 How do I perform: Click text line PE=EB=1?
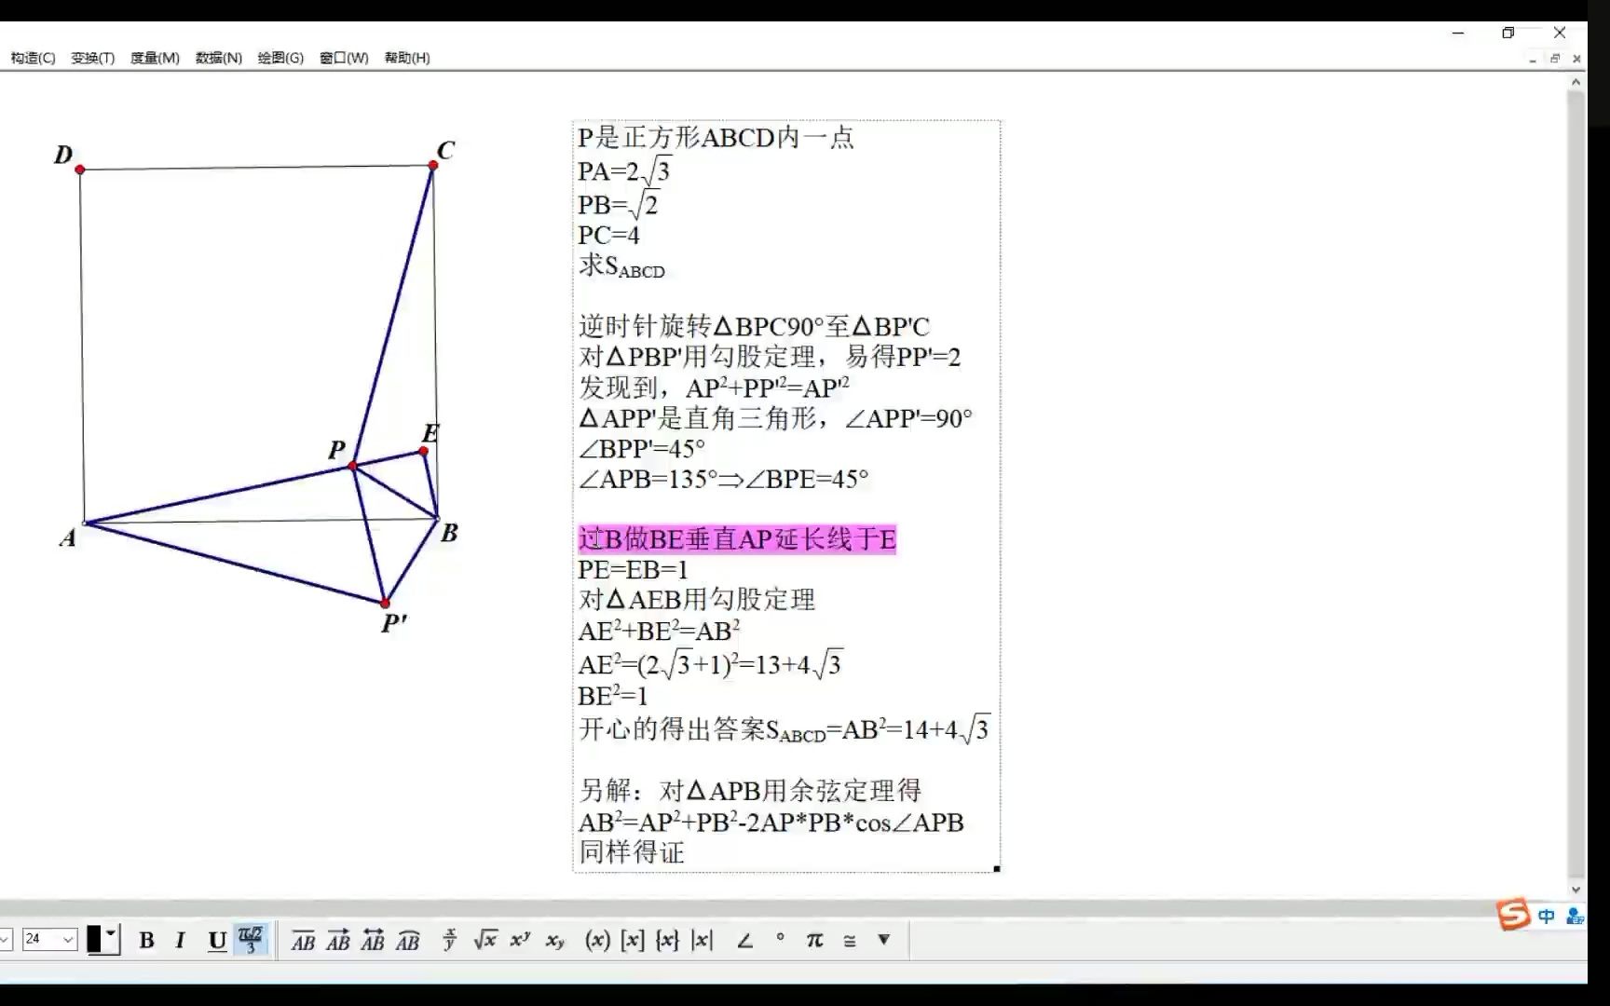pos(633,569)
